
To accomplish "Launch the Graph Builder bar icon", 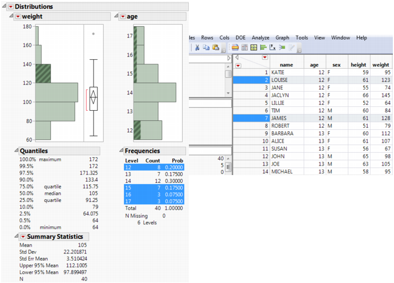I will click(x=254, y=48).
